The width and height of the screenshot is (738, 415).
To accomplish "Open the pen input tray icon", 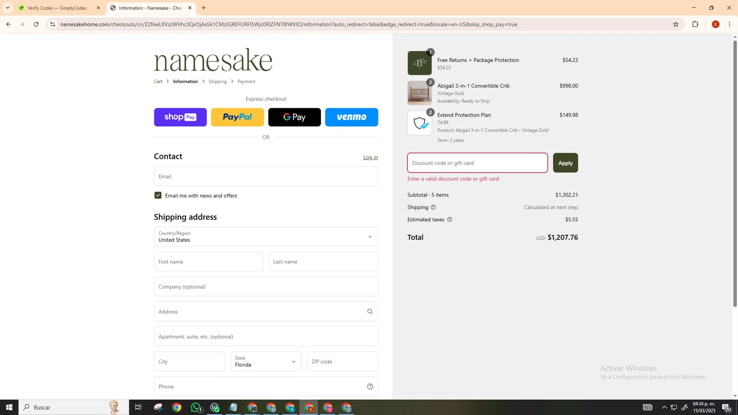I will [x=684, y=407].
